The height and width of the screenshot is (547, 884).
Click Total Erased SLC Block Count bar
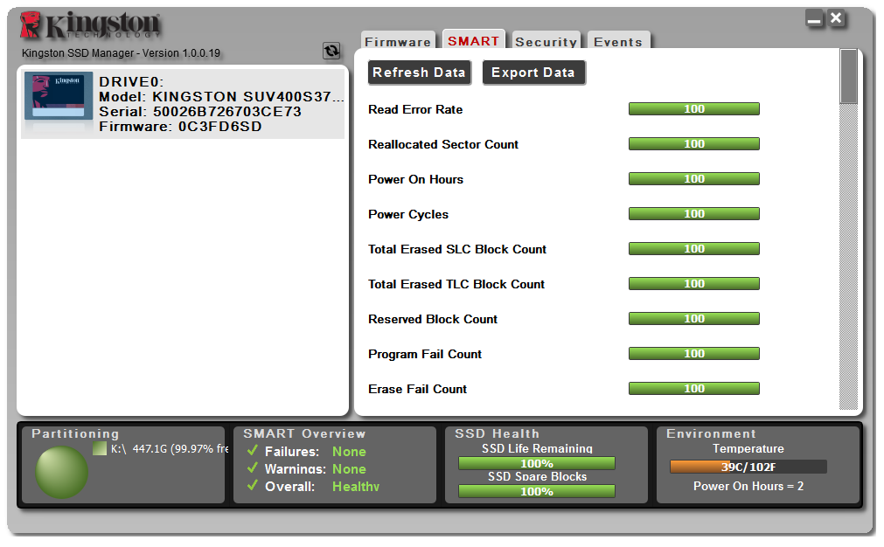(x=694, y=248)
